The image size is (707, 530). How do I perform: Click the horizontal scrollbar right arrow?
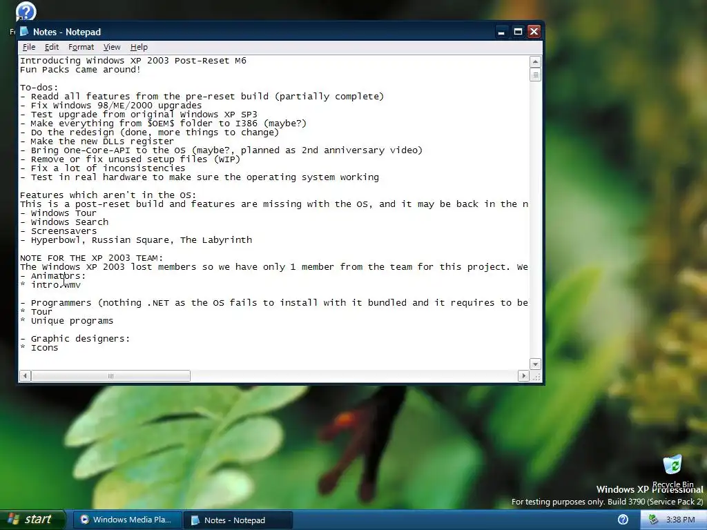(523, 376)
